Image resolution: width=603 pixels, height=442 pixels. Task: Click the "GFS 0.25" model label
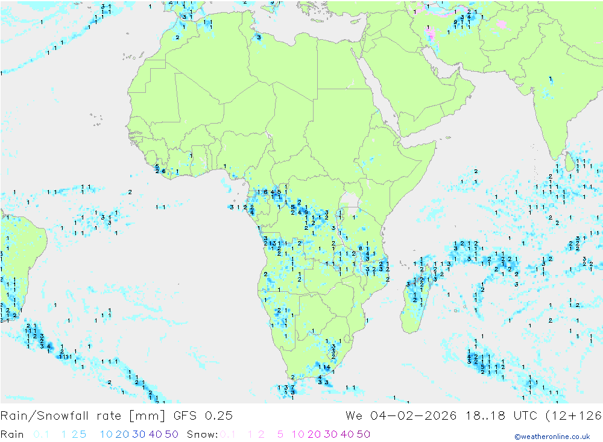pos(203,416)
